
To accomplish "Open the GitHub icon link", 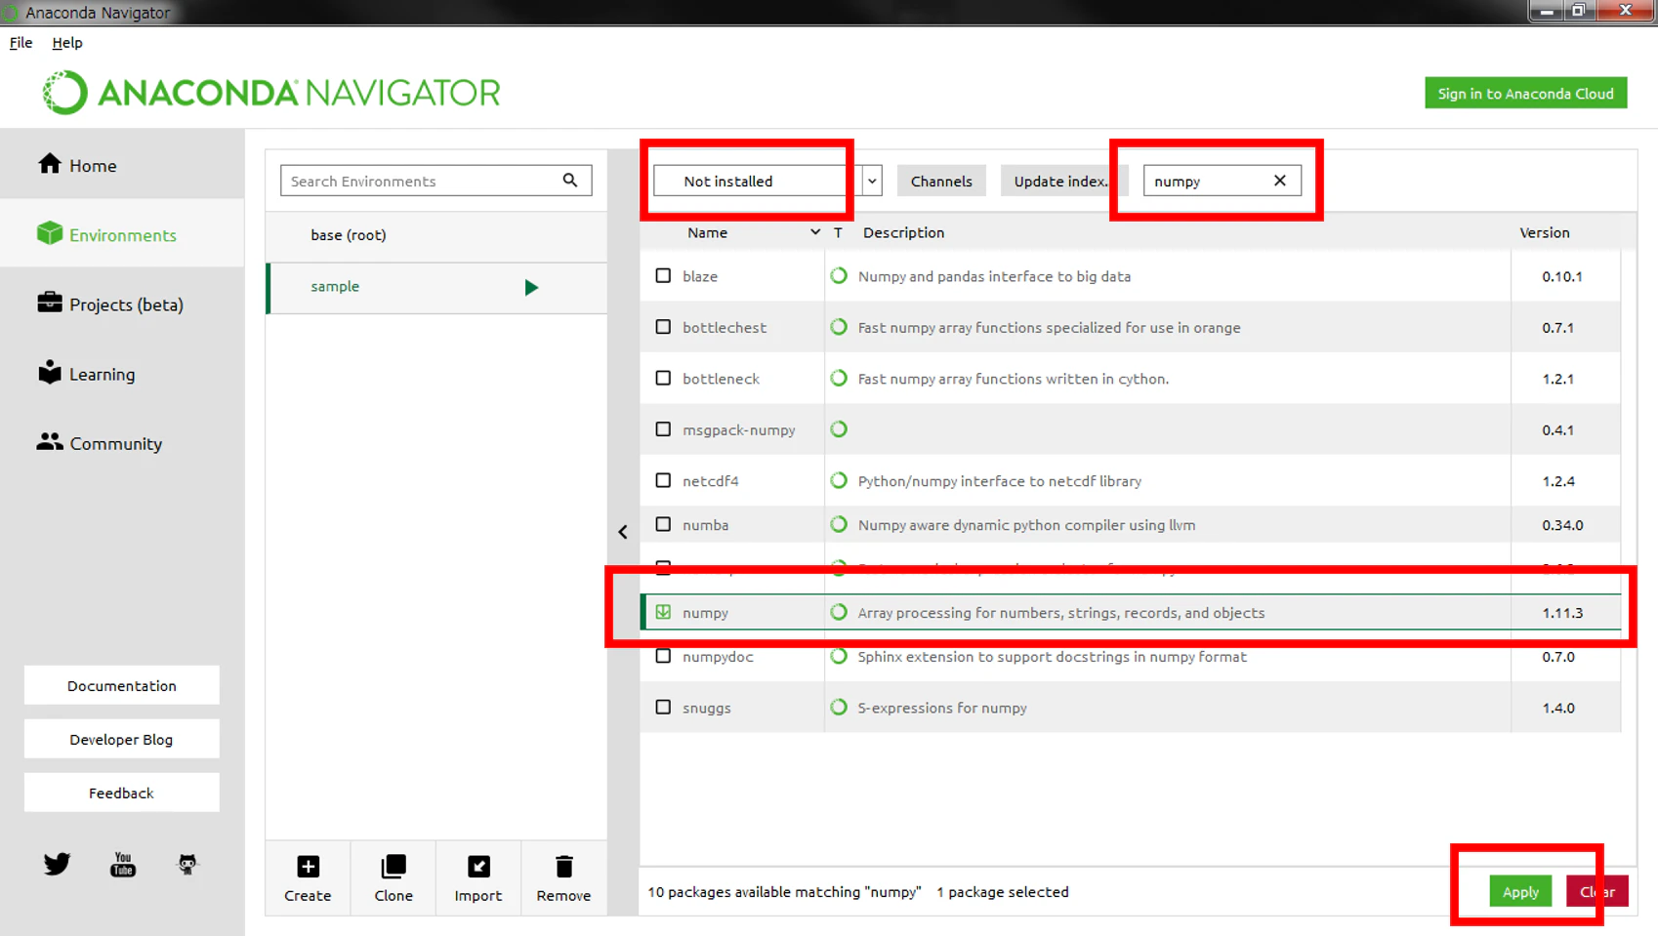I will pos(187,864).
